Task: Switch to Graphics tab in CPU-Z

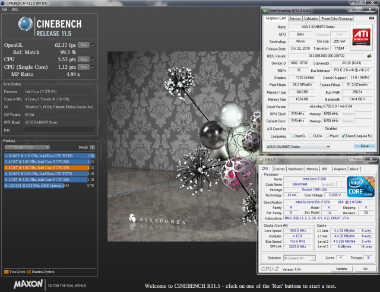Action: pyautogui.click(x=340, y=169)
